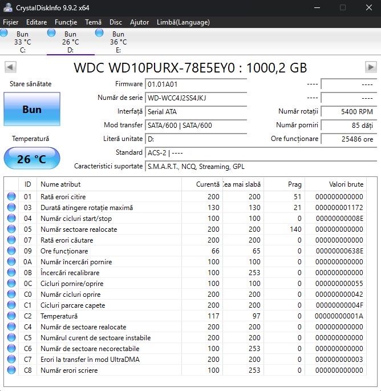Click the Nume atribut column header
The height and width of the screenshot is (391, 381).
(109, 184)
